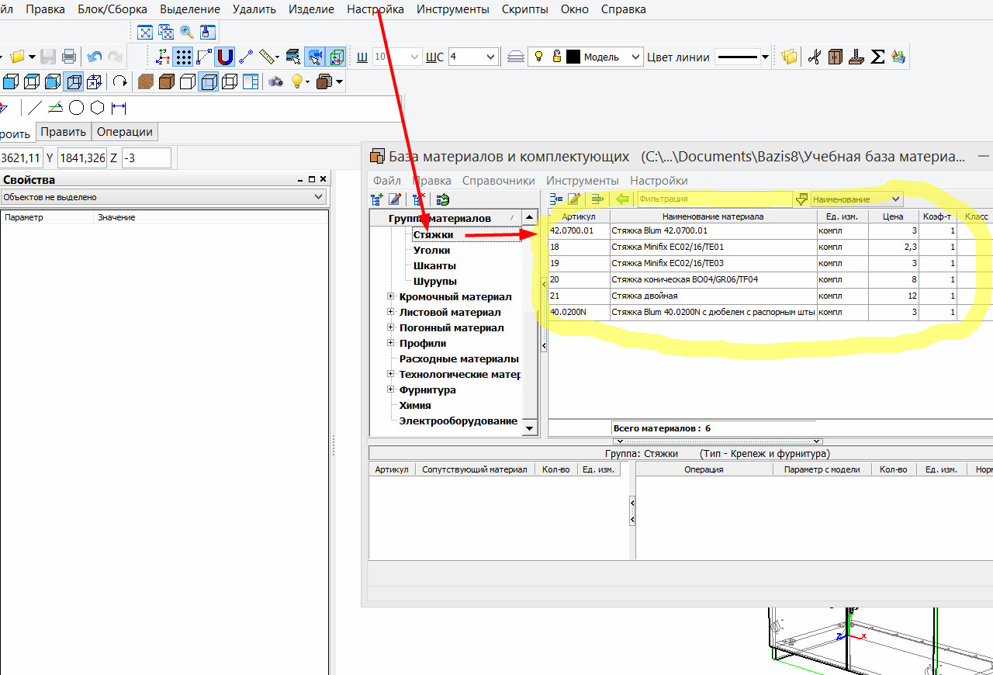Open the Блок/Сборка menu
The height and width of the screenshot is (675, 993).
pos(112,9)
